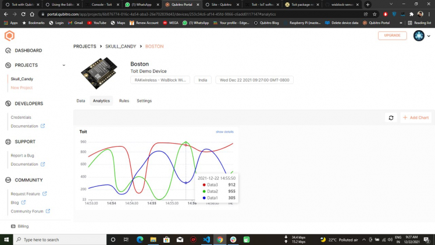Screen dimensions: 435x245
Task: Open Task View in taskbar
Action: click(126, 239)
